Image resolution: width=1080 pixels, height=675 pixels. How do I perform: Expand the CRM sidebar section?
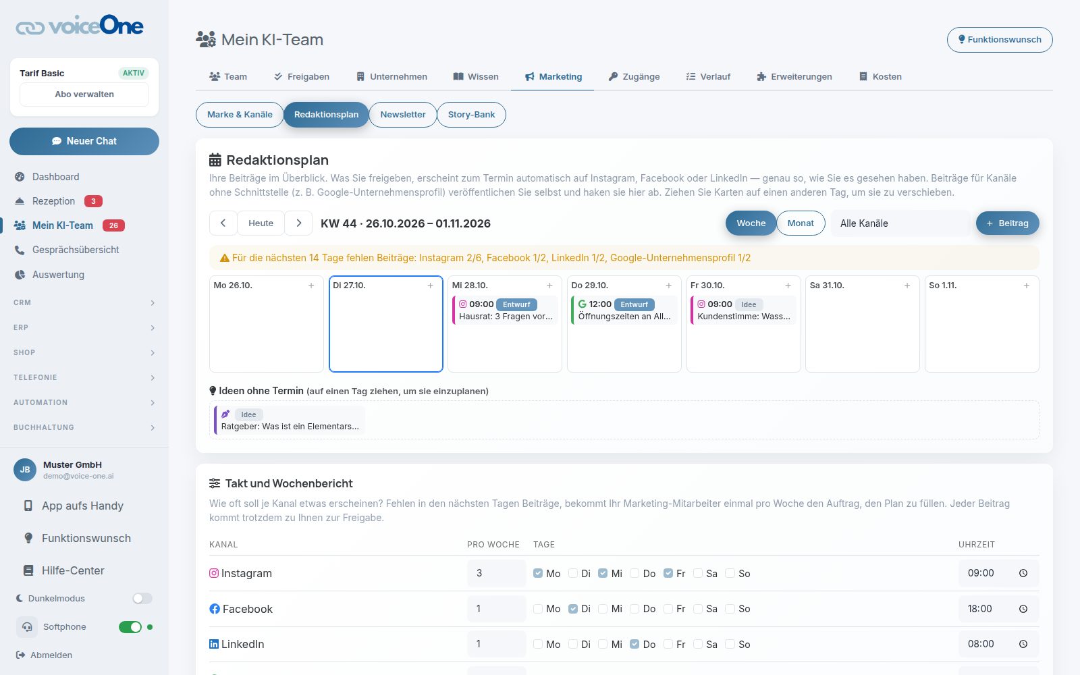click(x=84, y=303)
